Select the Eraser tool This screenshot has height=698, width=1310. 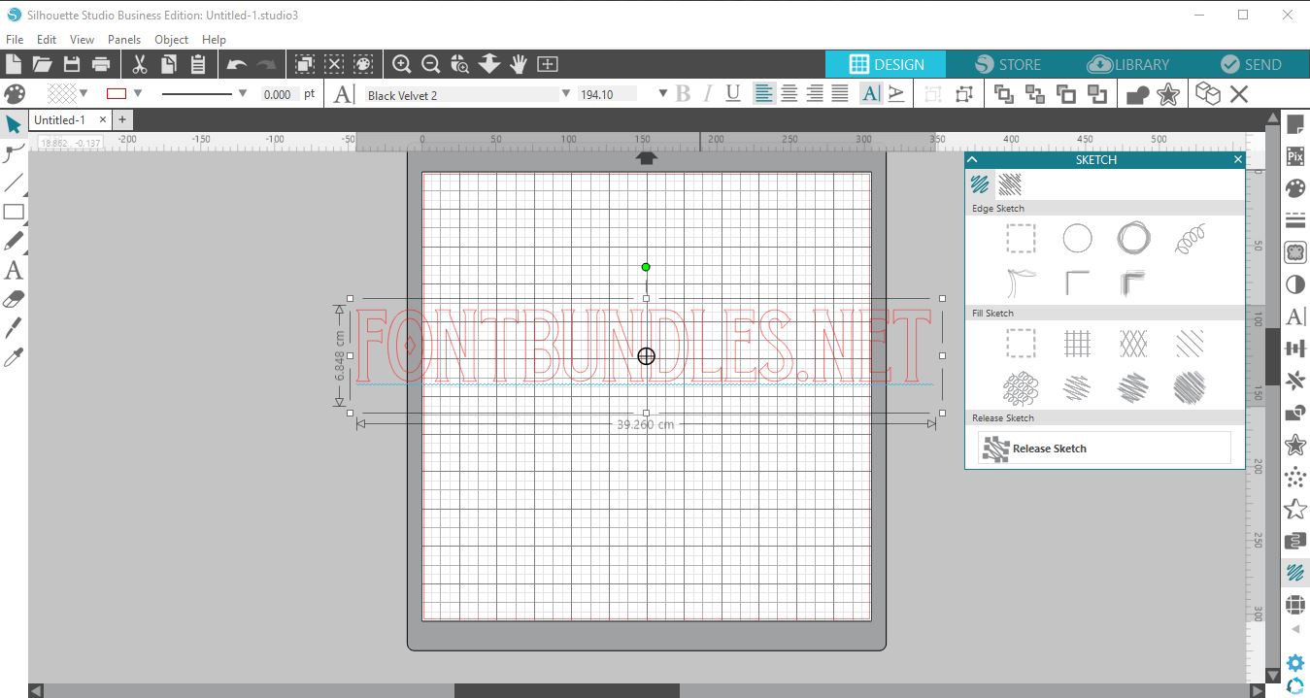[x=14, y=299]
